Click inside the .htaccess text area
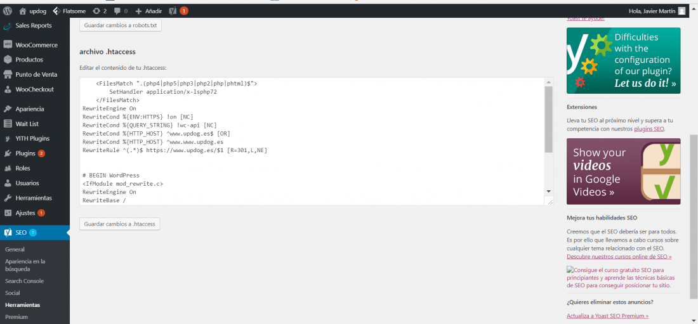Screen dimensions: 698x324 312,141
